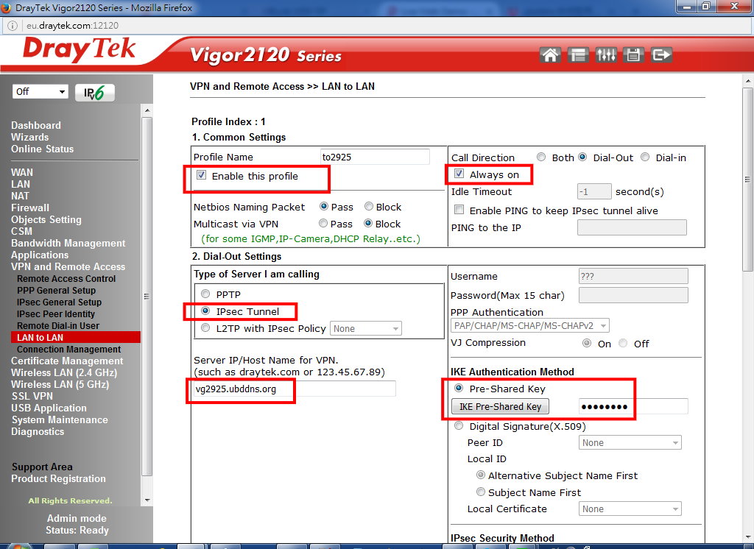754x549 pixels.
Task: Click the Logout arrow icon
Action: click(661, 55)
